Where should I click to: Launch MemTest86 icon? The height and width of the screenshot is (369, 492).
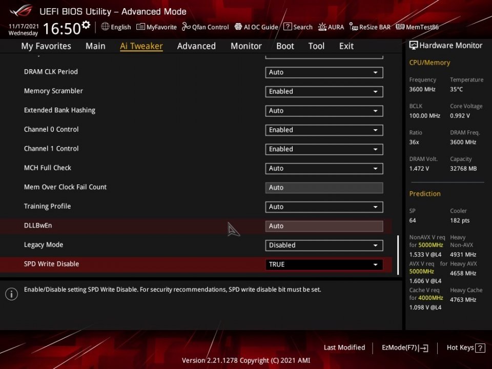tap(400, 27)
